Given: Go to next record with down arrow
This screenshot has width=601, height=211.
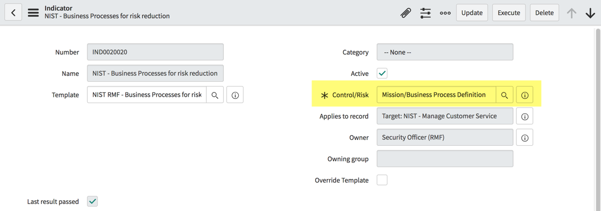Looking at the screenshot, I should point(590,13).
